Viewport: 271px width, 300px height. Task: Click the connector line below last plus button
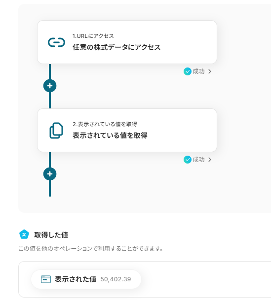50,189
